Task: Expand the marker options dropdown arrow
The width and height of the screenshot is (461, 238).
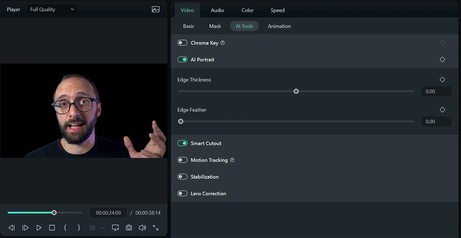Action: [x=102, y=228]
